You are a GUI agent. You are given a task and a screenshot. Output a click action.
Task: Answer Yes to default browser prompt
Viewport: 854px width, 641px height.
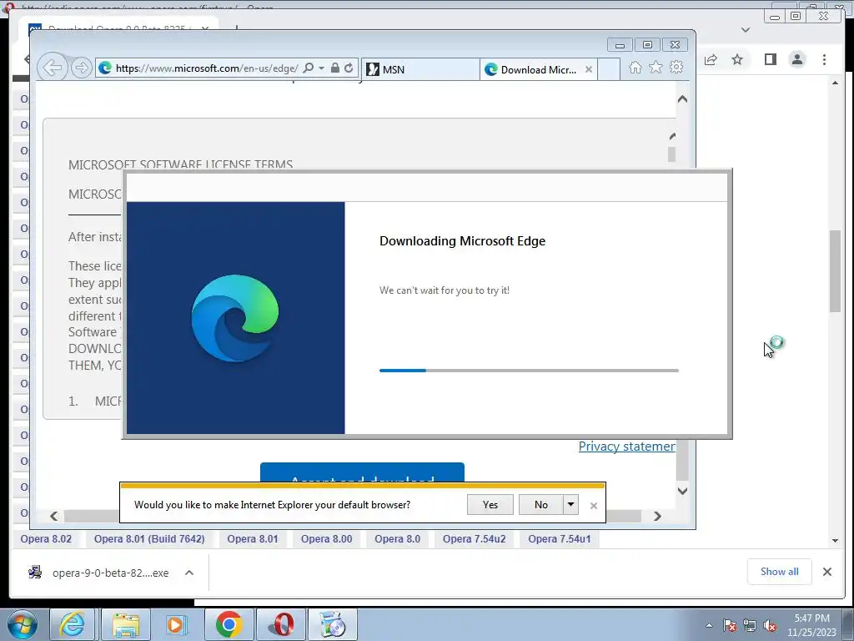490,505
